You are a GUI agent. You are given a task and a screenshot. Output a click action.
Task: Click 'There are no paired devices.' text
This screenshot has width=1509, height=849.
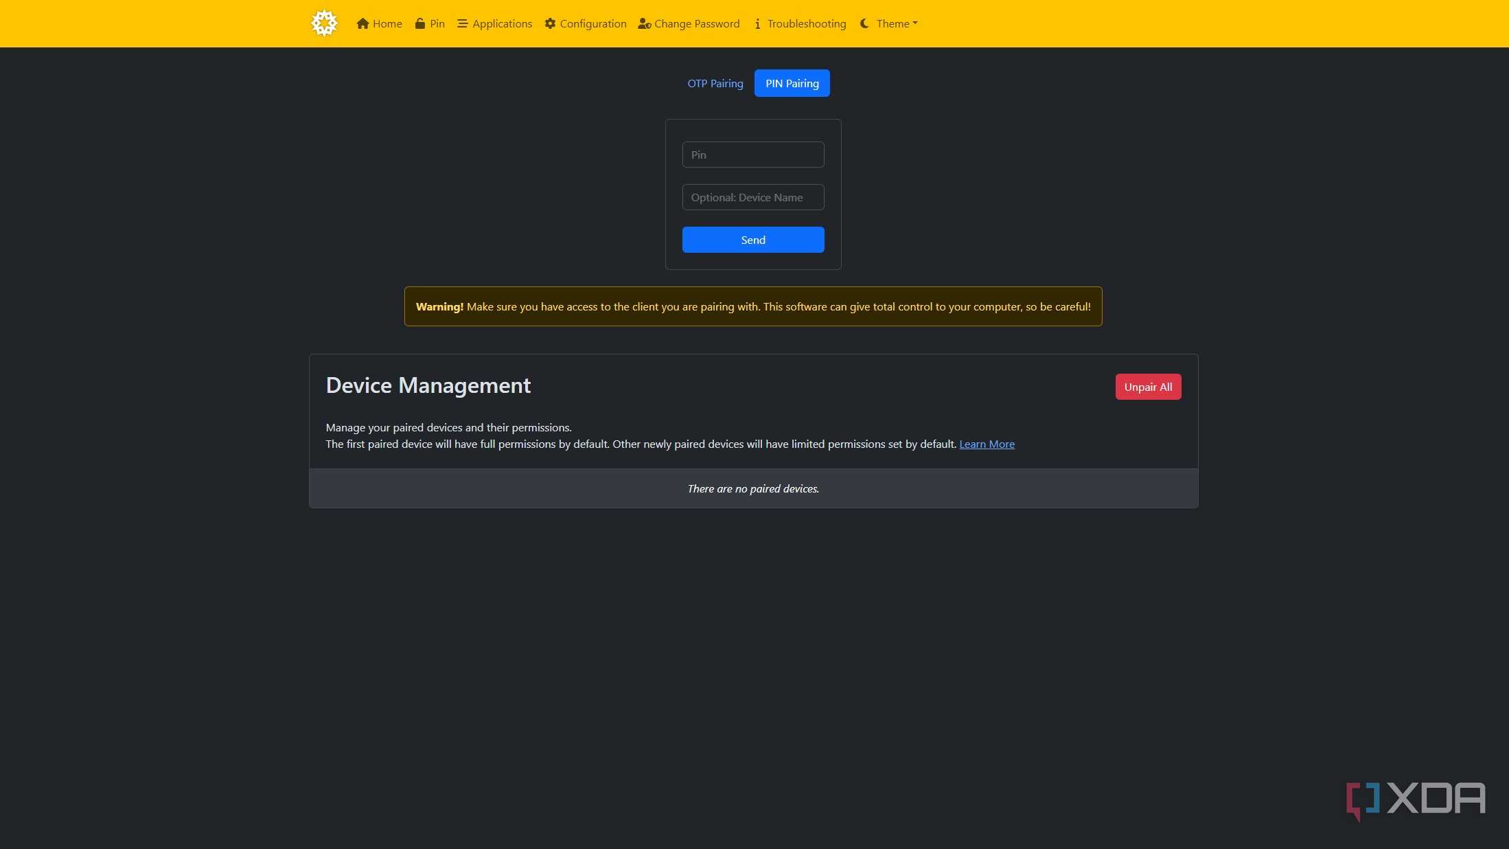tap(753, 488)
